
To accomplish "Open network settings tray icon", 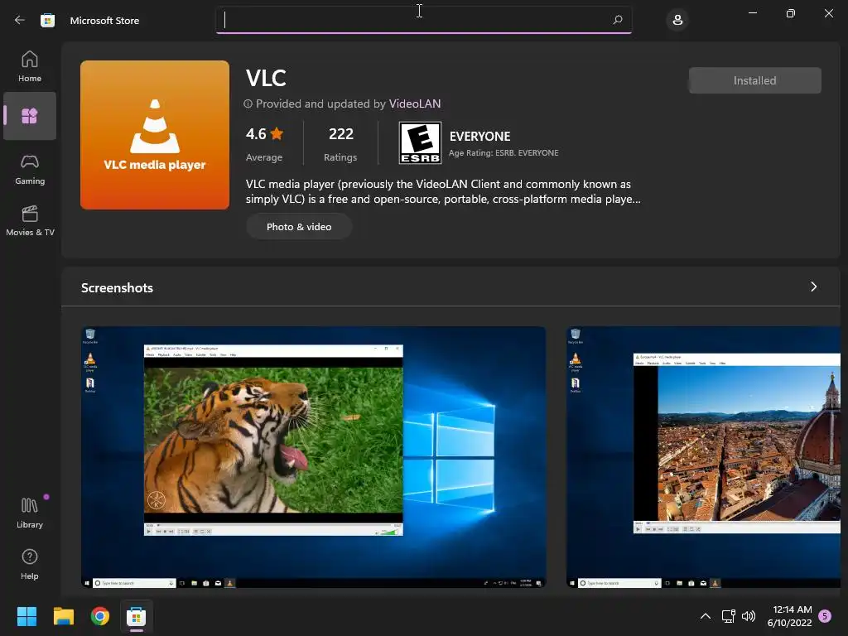I will pyautogui.click(x=729, y=616).
